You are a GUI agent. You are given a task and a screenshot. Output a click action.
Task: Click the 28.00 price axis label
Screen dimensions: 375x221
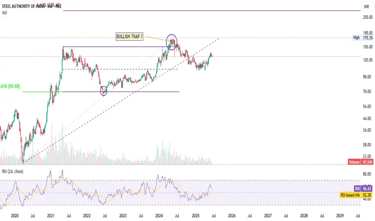[x=367, y=145]
